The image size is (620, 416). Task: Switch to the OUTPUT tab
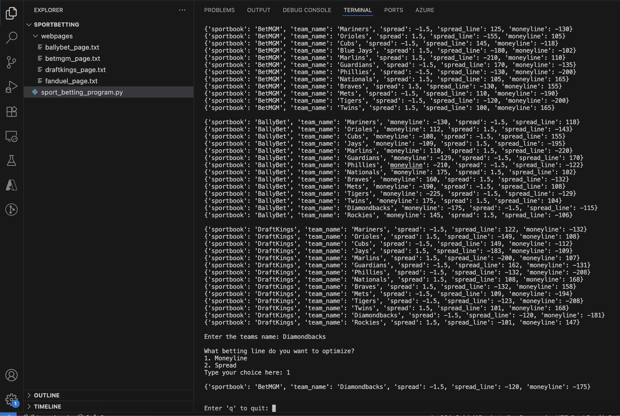tap(259, 10)
